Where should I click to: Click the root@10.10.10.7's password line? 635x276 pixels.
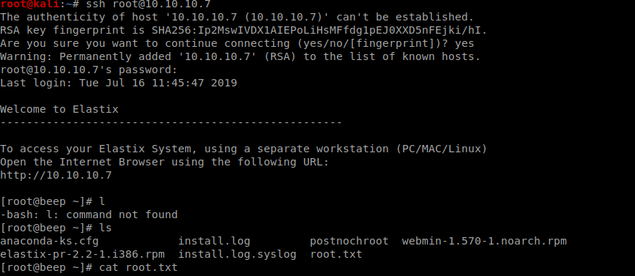pos(89,70)
